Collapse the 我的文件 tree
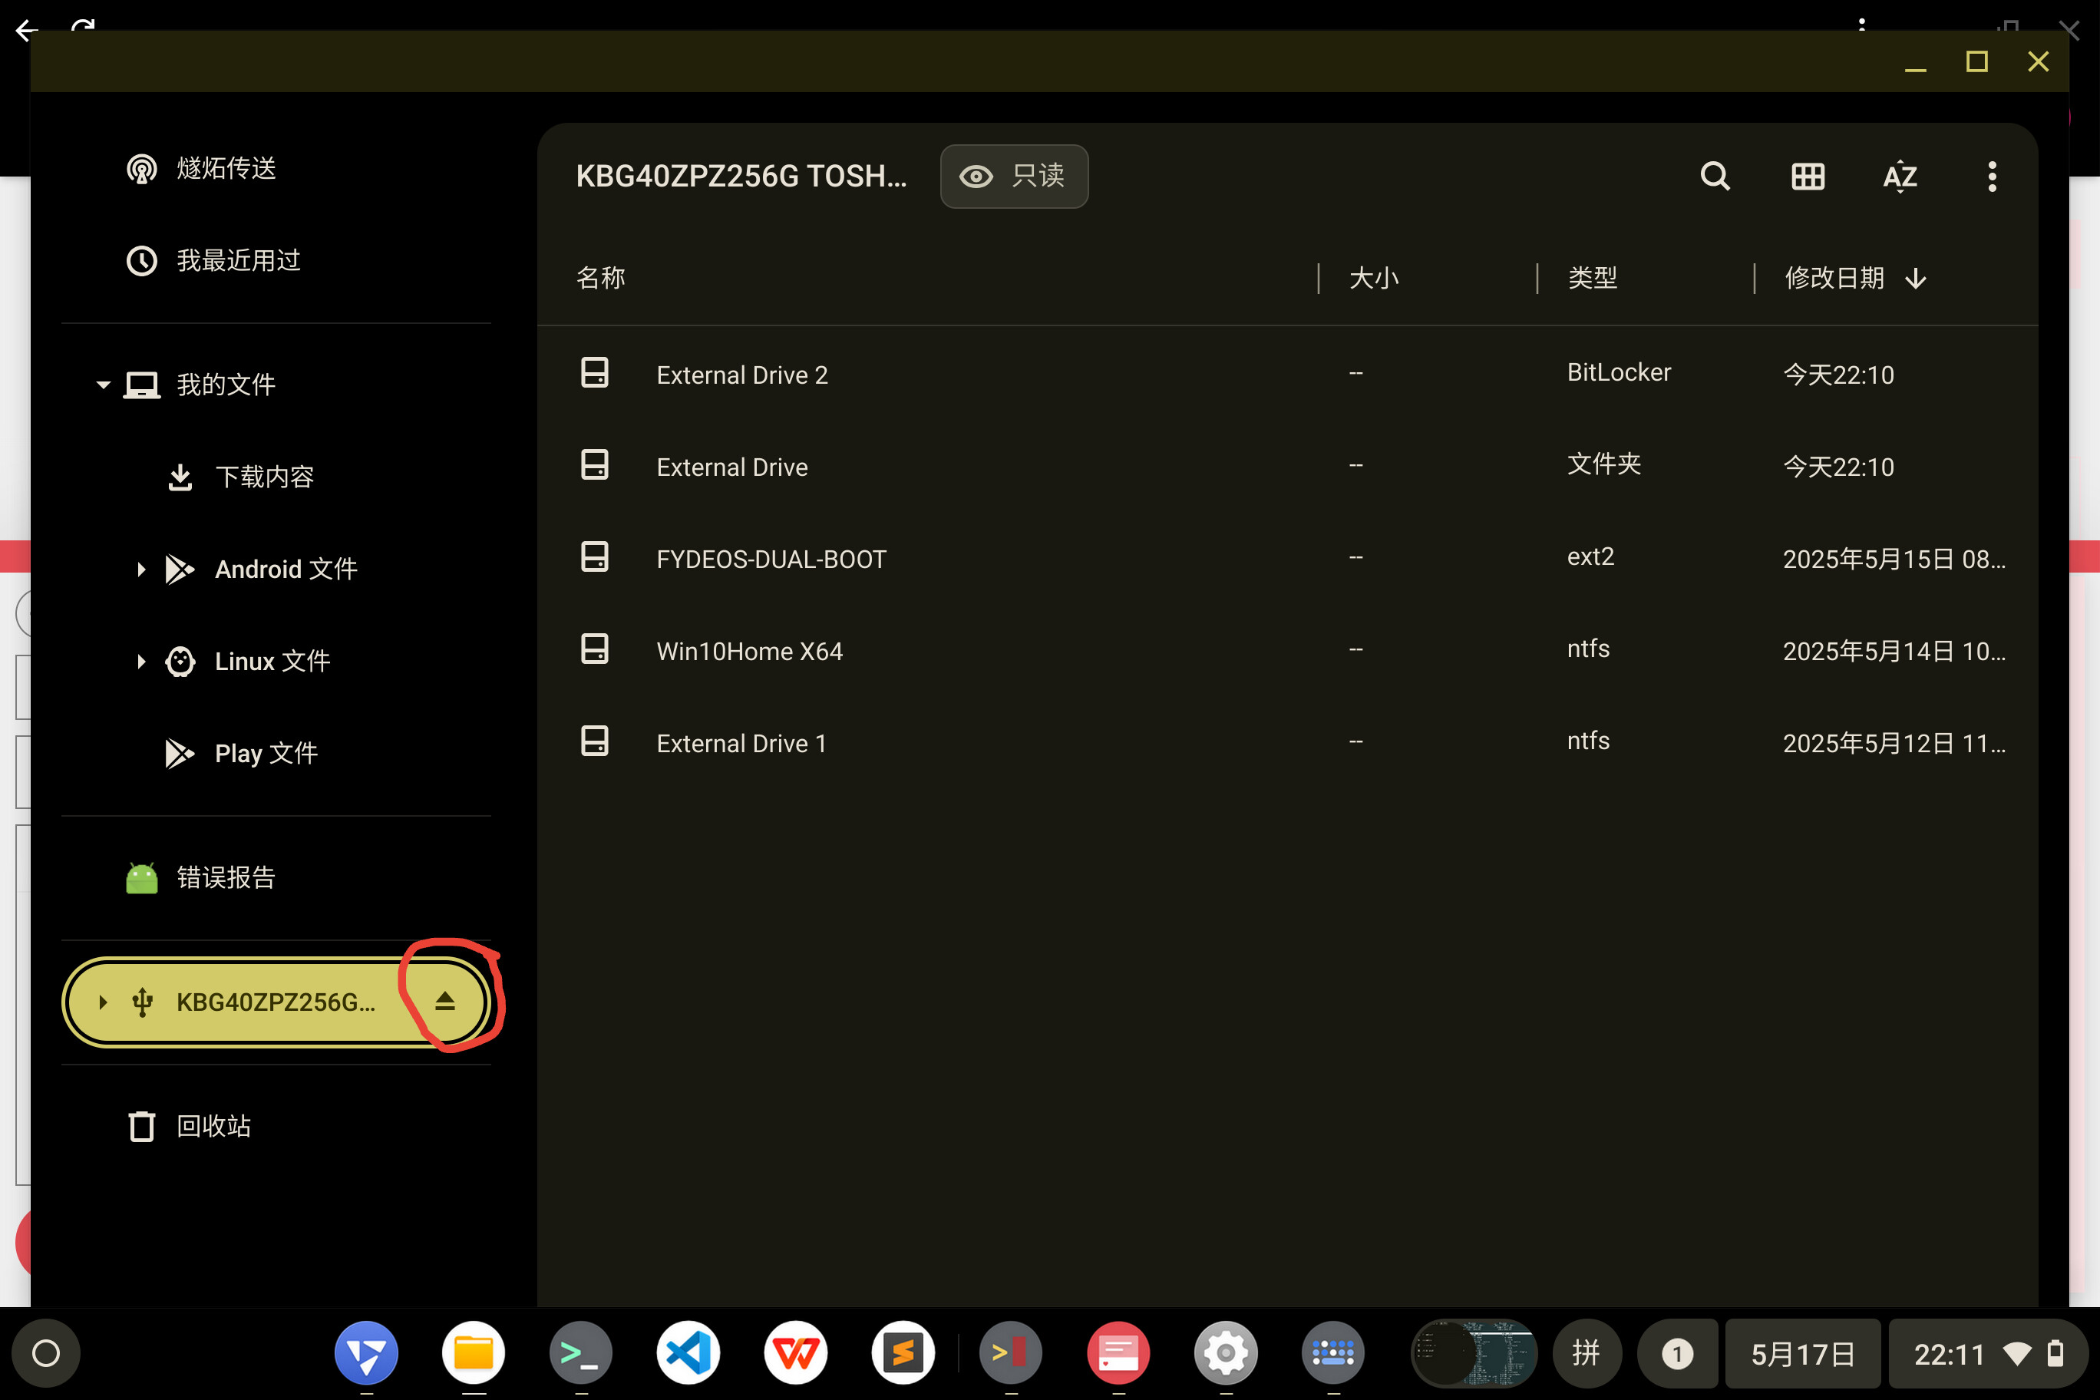Image resolution: width=2100 pixels, height=1400 pixels. (x=103, y=385)
